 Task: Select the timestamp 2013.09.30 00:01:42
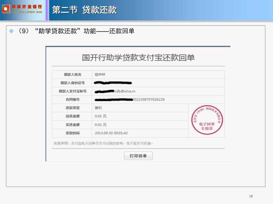tap(111, 133)
